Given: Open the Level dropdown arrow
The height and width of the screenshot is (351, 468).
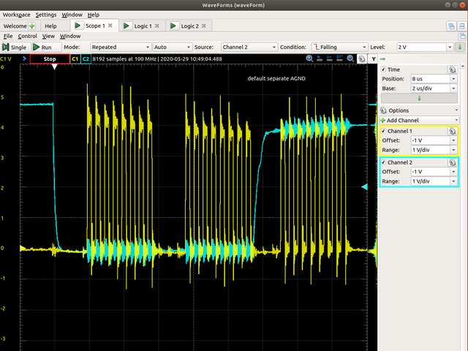Looking at the screenshot, I should click(x=450, y=47).
